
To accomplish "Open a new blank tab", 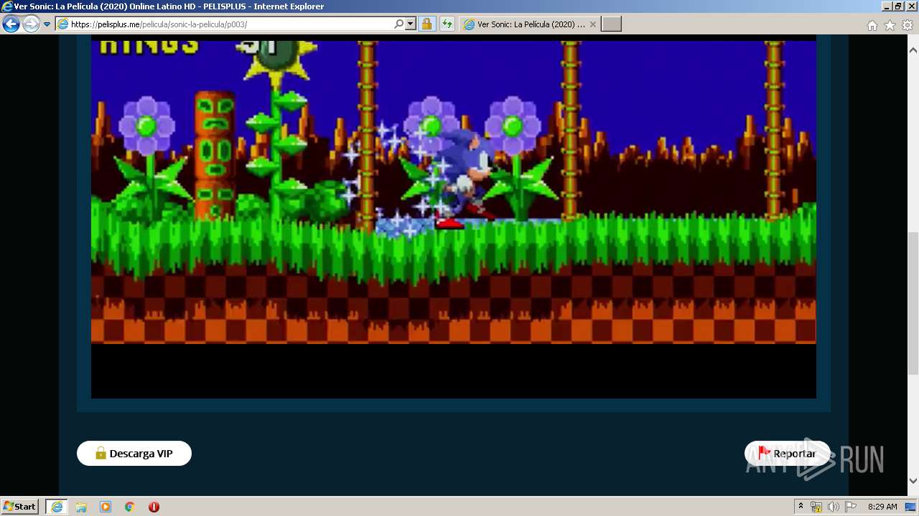I will [611, 24].
